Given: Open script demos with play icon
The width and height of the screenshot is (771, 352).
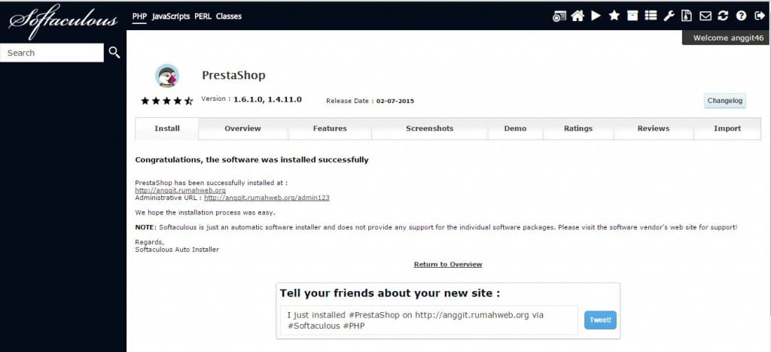Looking at the screenshot, I should tap(596, 16).
